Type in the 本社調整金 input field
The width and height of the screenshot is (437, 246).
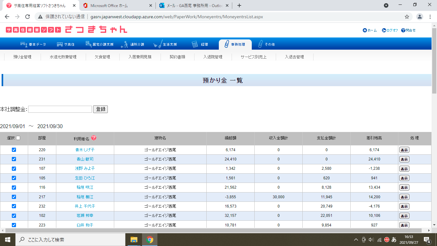click(x=60, y=109)
